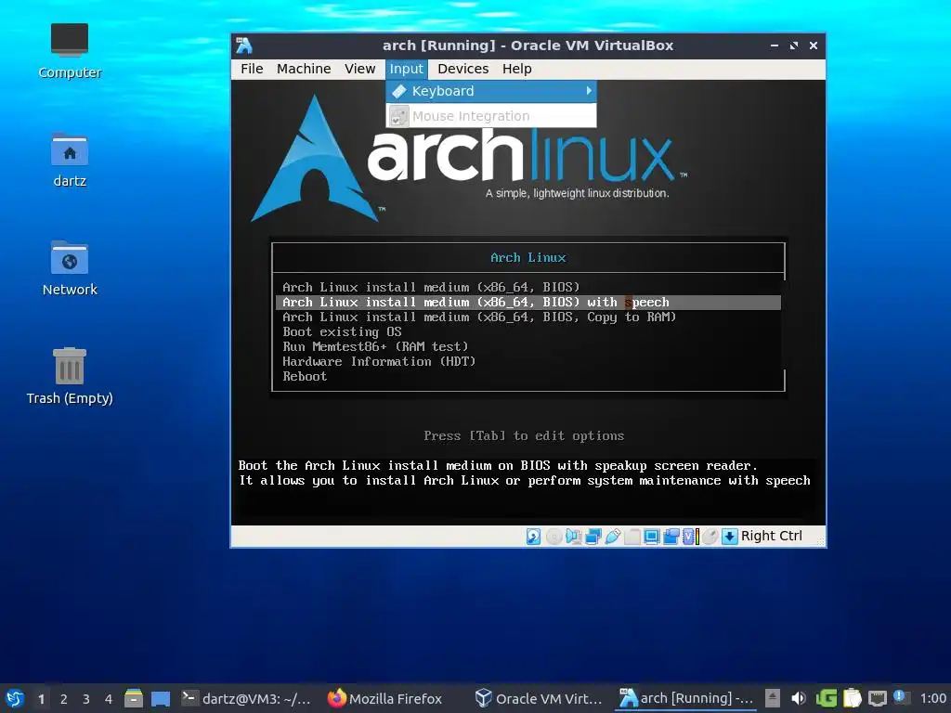
Task: Click the show desktop taskbar icon
Action: [x=160, y=698]
